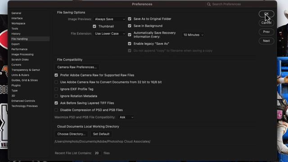Enable Camera Raw 32 bit conversion checkbox
This screenshot has width=288, height=162.
click(56, 82)
